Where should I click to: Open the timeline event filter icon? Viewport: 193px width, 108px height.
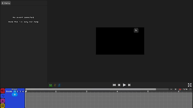point(191,89)
